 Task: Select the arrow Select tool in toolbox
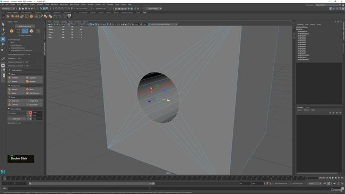coord(3,24)
